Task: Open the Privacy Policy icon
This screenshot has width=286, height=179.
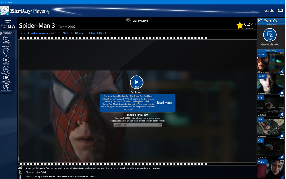Action: click(6, 69)
